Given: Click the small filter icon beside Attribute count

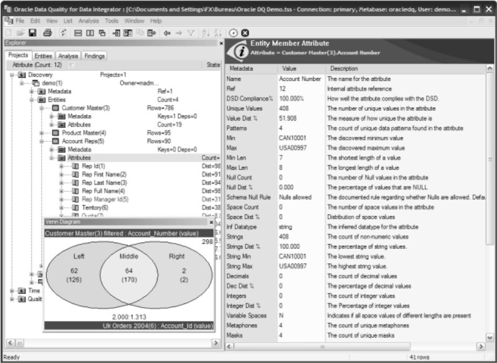Looking at the screenshot, I should coord(72,65).
